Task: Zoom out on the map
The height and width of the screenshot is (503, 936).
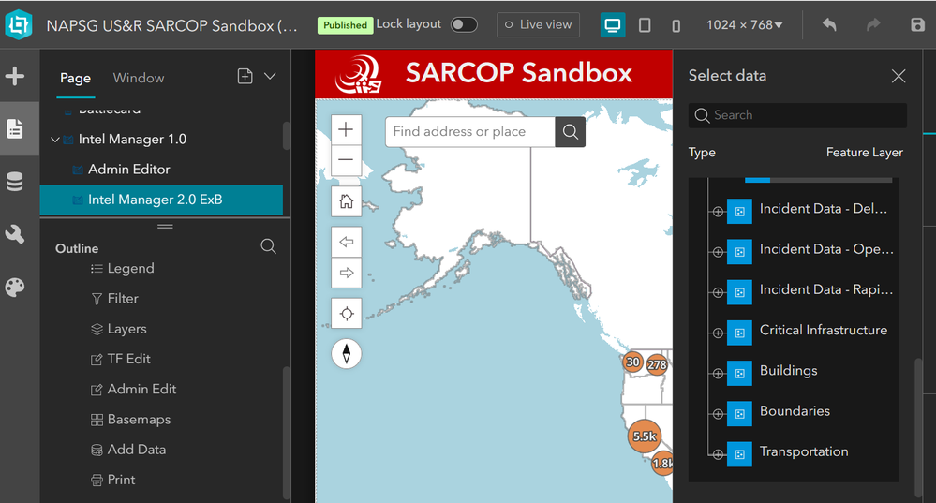Action: coord(347,160)
